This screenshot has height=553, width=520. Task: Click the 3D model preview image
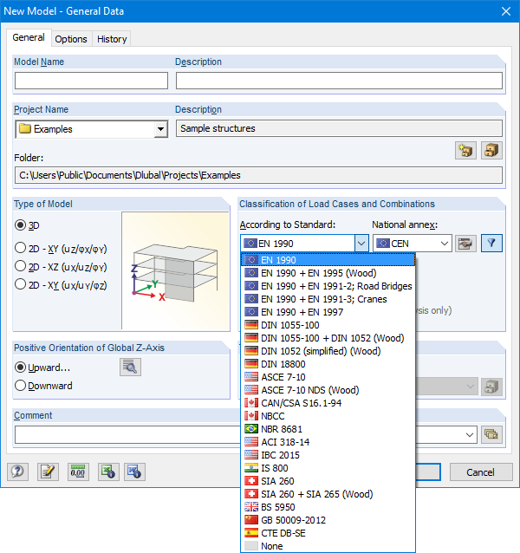tap(176, 270)
